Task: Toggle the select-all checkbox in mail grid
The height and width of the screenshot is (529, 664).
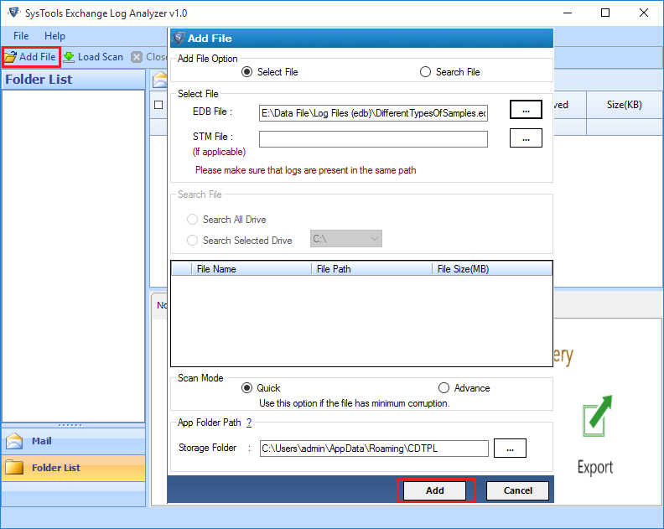Action: 158,105
